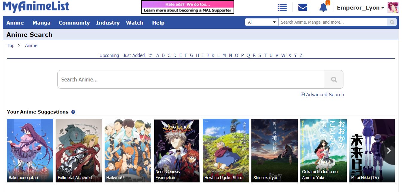The width and height of the screenshot is (408, 192).
Task: Open the Anime menu
Action: click(15, 23)
